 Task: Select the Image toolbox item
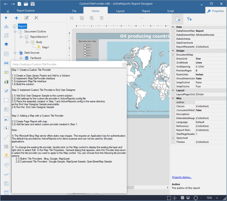coord(6,119)
